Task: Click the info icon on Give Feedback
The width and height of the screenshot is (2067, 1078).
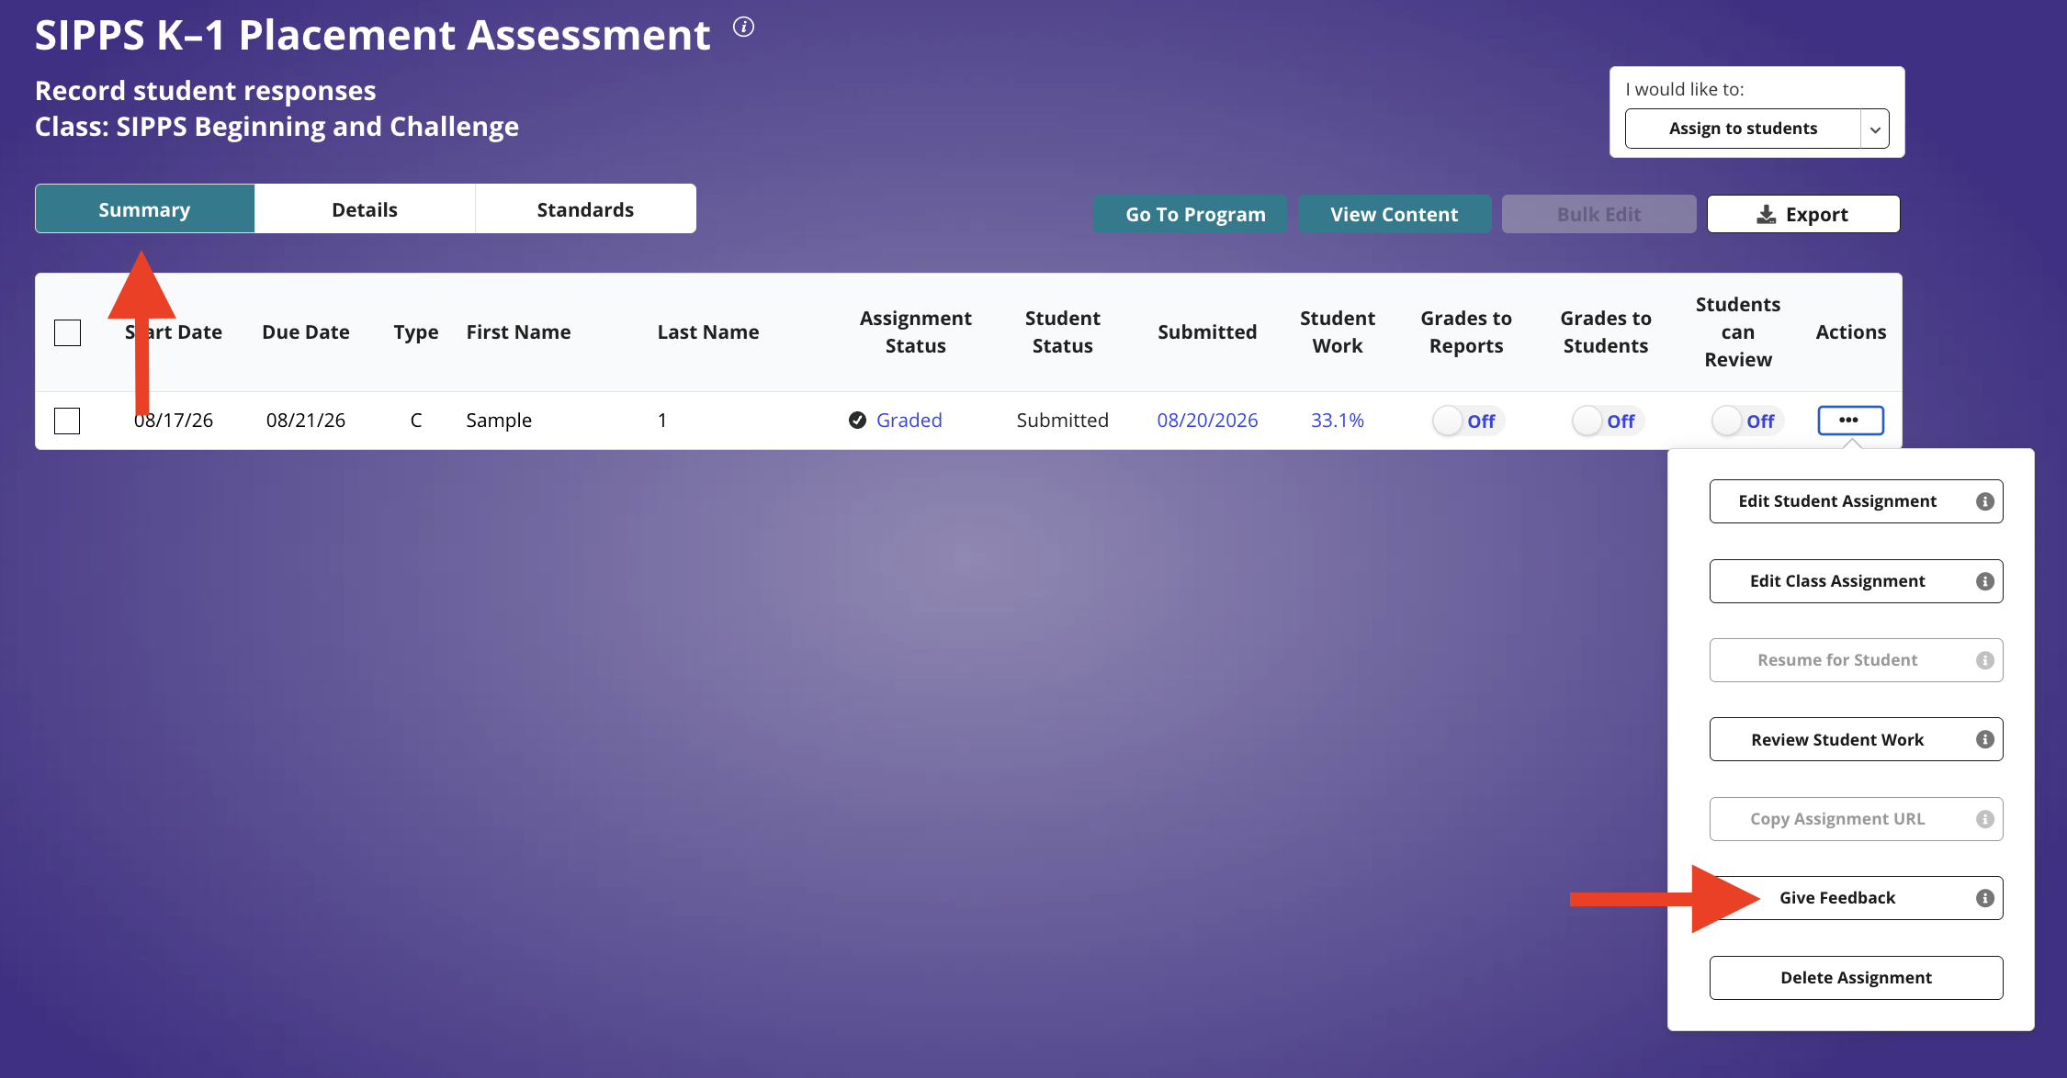Action: click(1984, 898)
